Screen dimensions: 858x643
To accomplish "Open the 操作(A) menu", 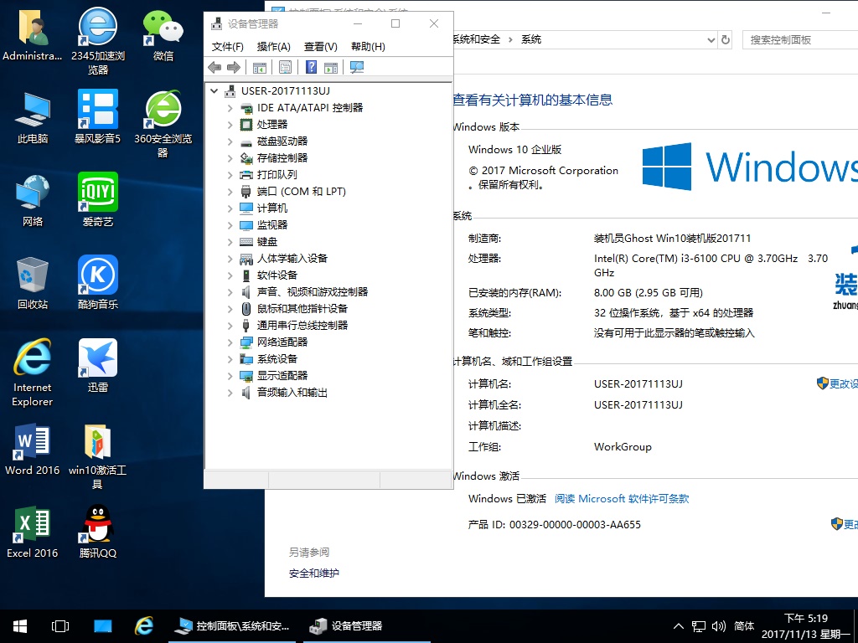I will click(x=273, y=47).
